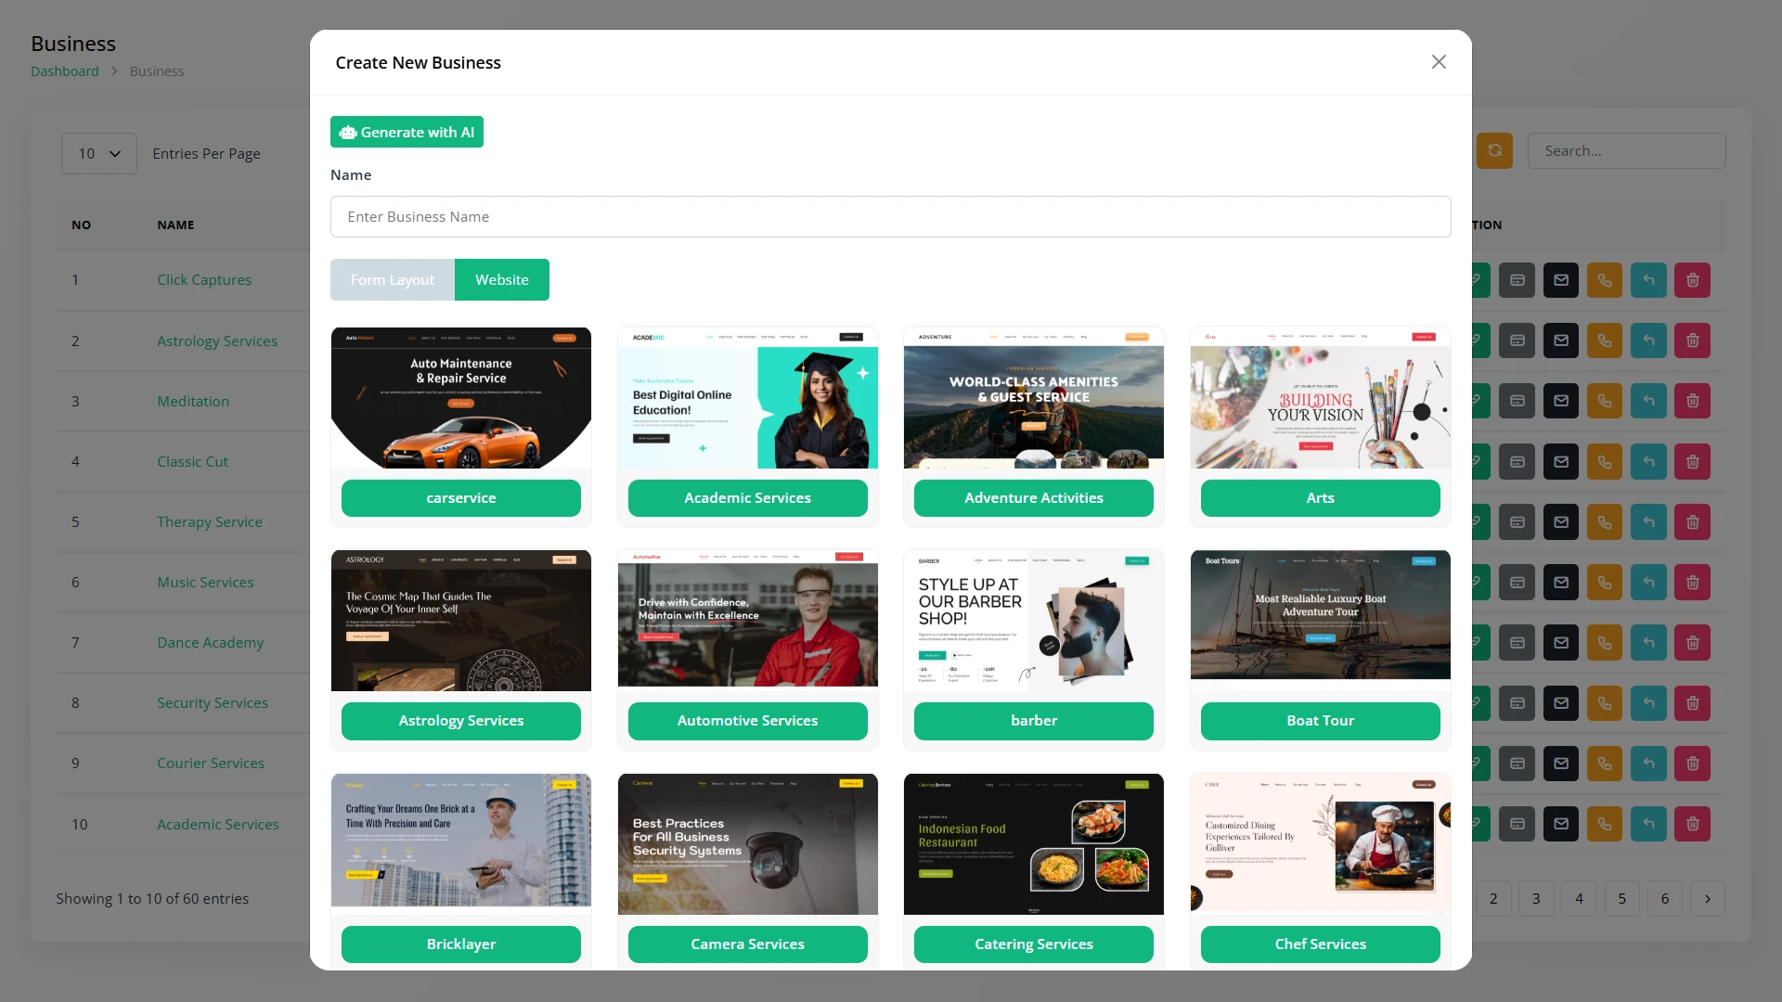Click the reply arrow icon in Courier Services row
Image resolution: width=1782 pixels, height=1002 pixels.
click(x=1648, y=764)
